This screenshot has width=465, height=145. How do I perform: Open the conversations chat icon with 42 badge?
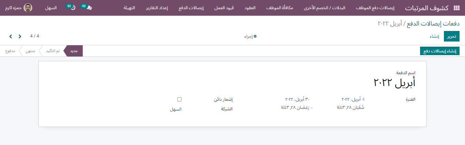tap(89, 8)
